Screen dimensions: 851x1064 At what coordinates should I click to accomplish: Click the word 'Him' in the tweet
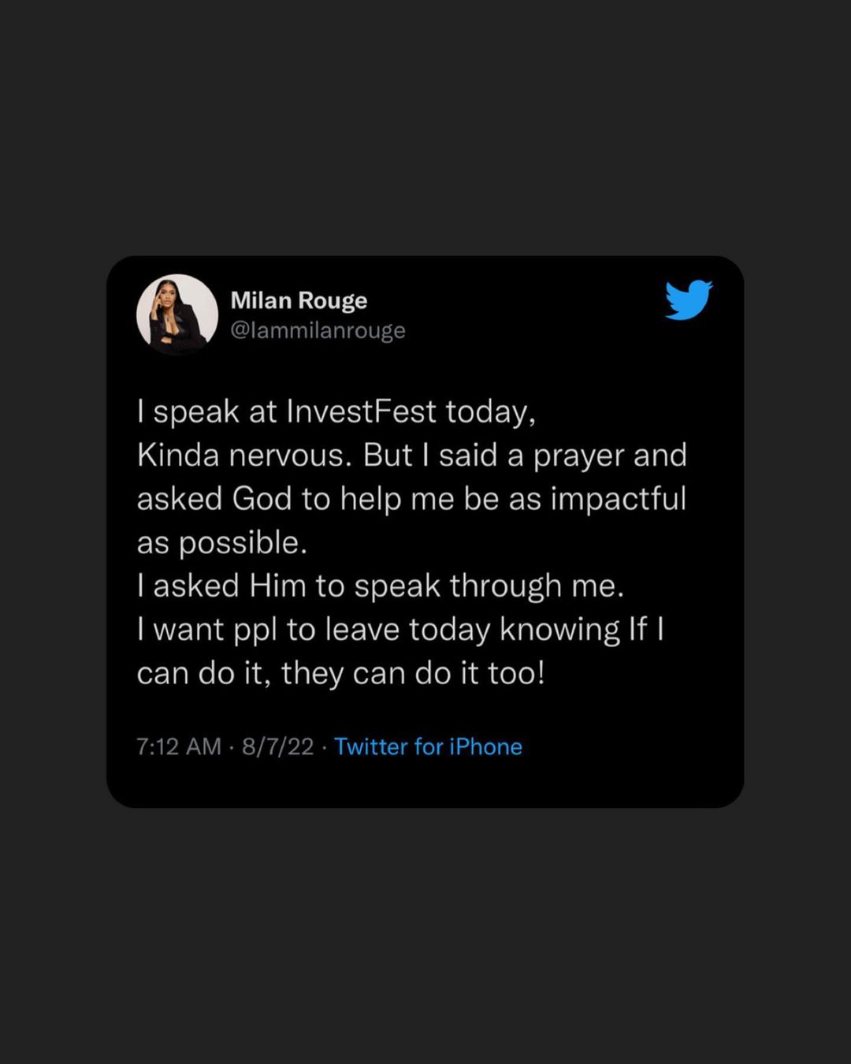pyautogui.click(x=277, y=586)
